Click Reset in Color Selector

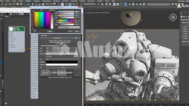[50, 31]
